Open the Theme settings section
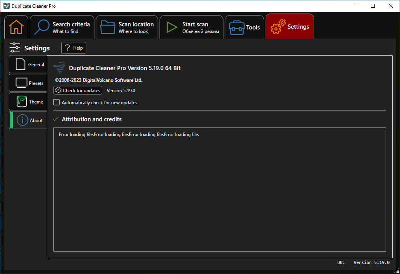The height and width of the screenshot is (274, 400). point(28,102)
